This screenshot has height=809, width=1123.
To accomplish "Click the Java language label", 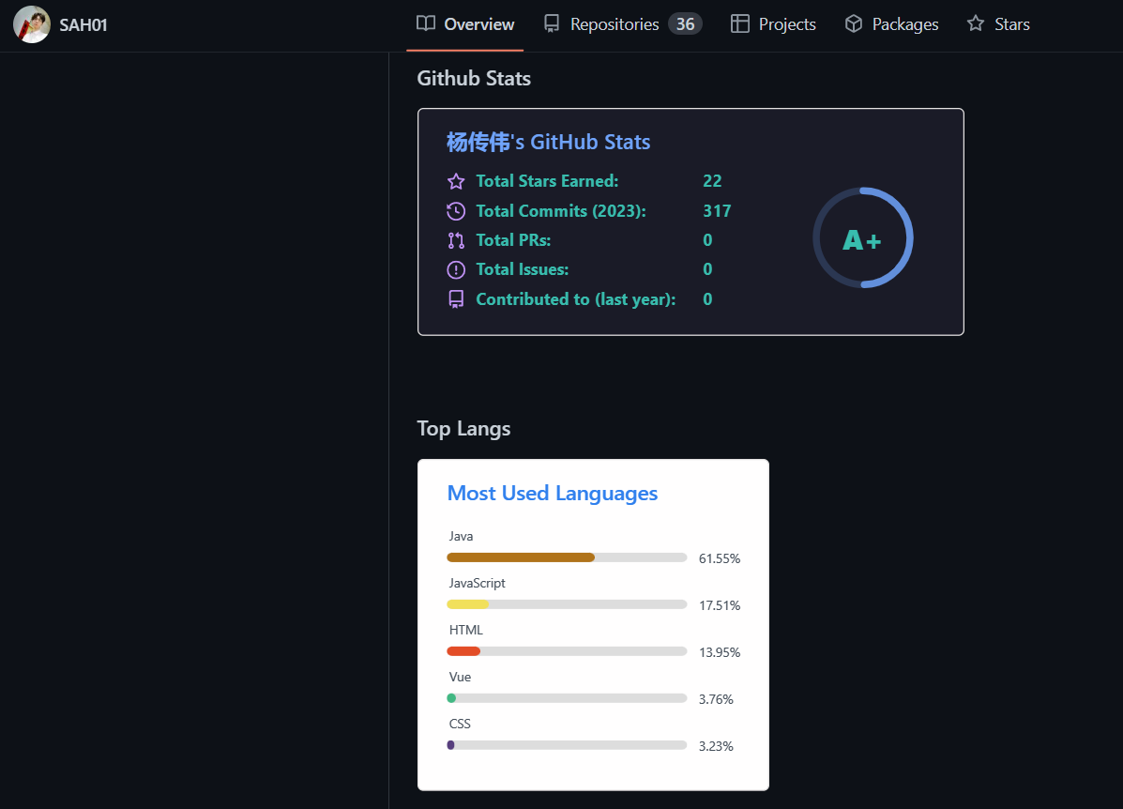I will pos(461,537).
